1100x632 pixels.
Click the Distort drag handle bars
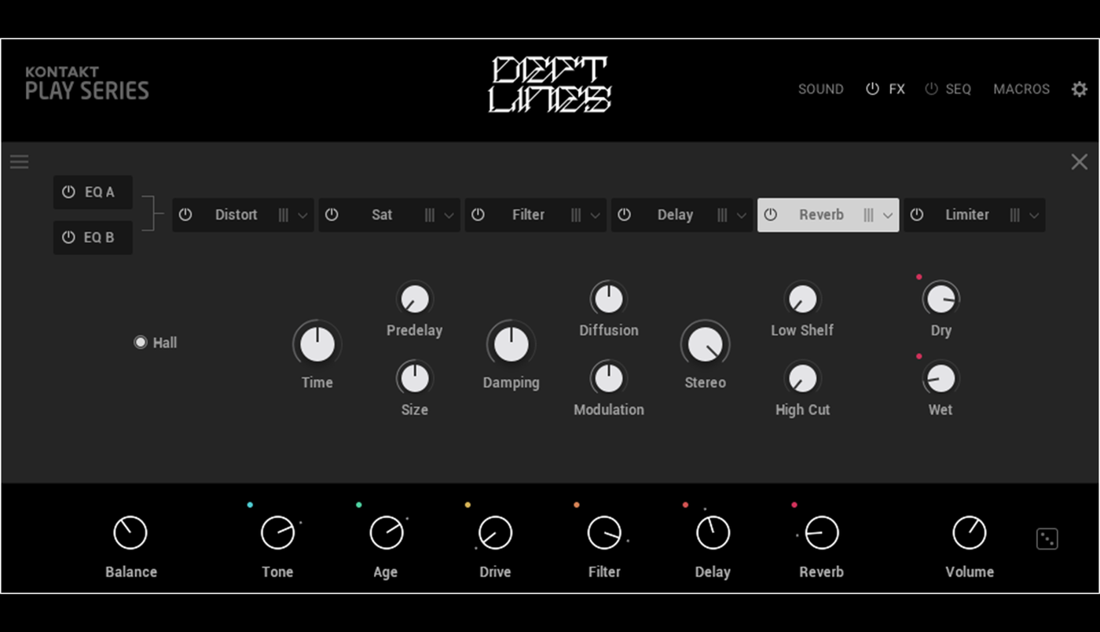[284, 215]
